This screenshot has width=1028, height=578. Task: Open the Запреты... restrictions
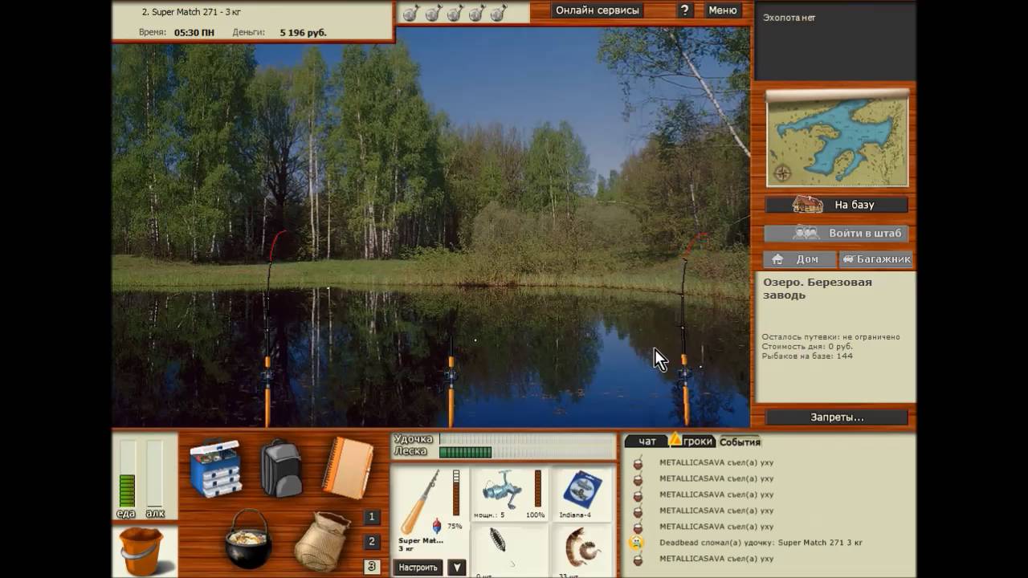(837, 417)
